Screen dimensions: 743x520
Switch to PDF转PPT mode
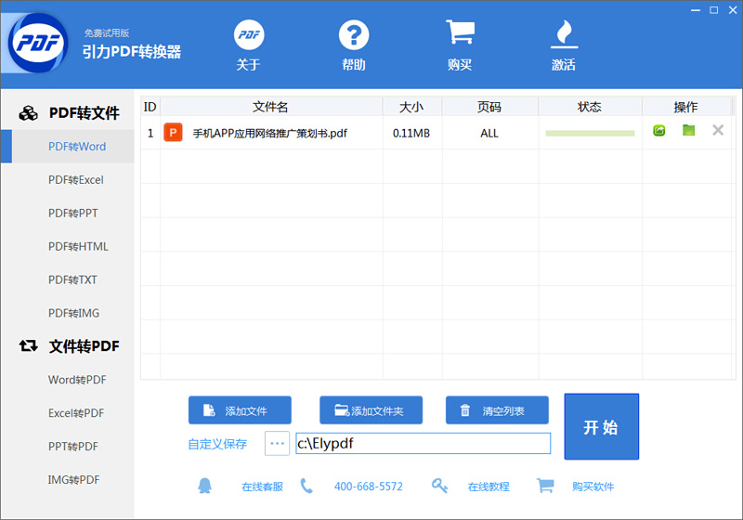pos(73,214)
